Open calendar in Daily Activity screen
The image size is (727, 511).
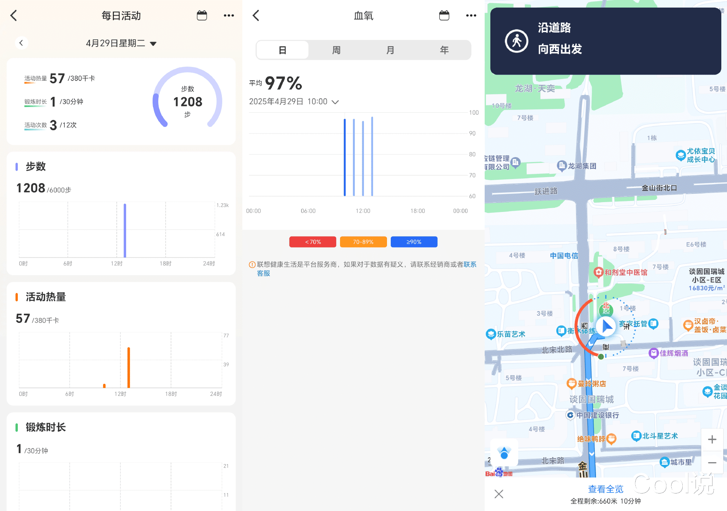pos(202,16)
